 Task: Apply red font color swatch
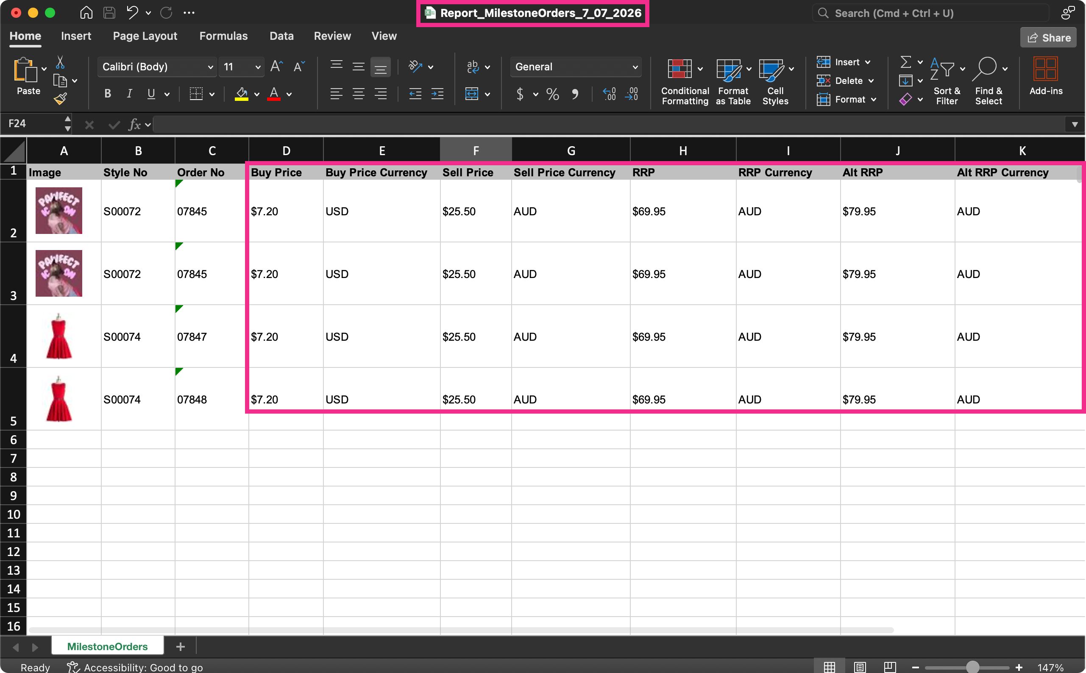(273, 94)
